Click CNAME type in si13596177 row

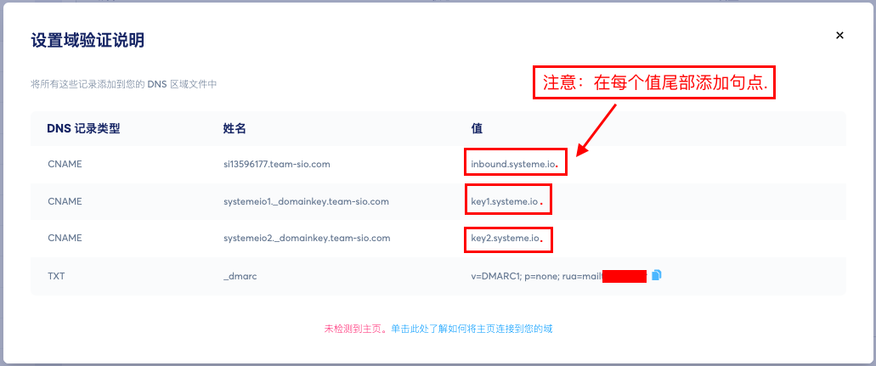click(65, 166)
